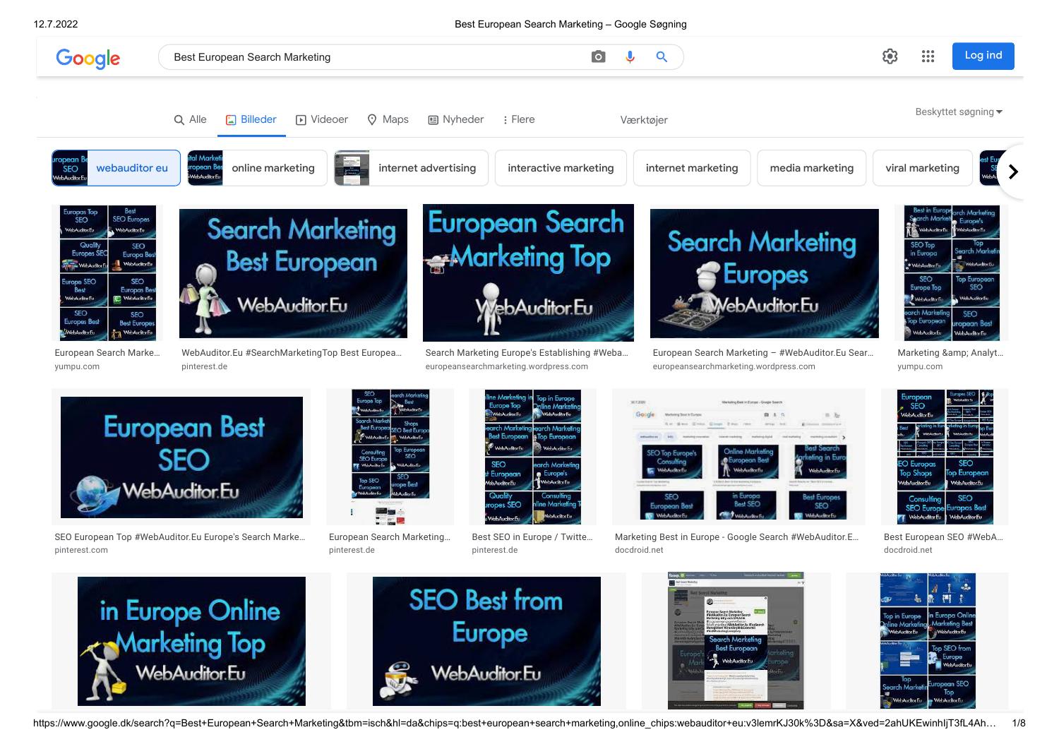
Task: Visit europeansearchmarketing.wordpress.com result link
Action: (x=506, y=366)
